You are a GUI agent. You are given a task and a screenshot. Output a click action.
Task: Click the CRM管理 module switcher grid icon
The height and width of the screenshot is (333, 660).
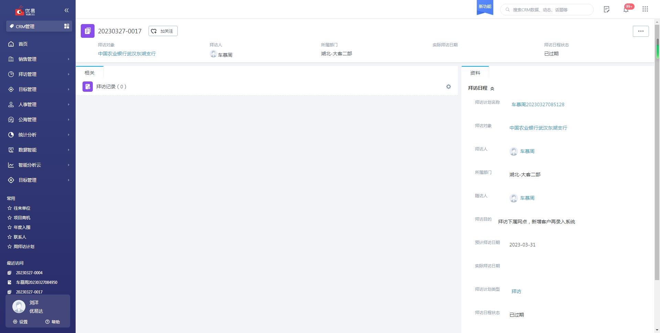coord(67,26)
